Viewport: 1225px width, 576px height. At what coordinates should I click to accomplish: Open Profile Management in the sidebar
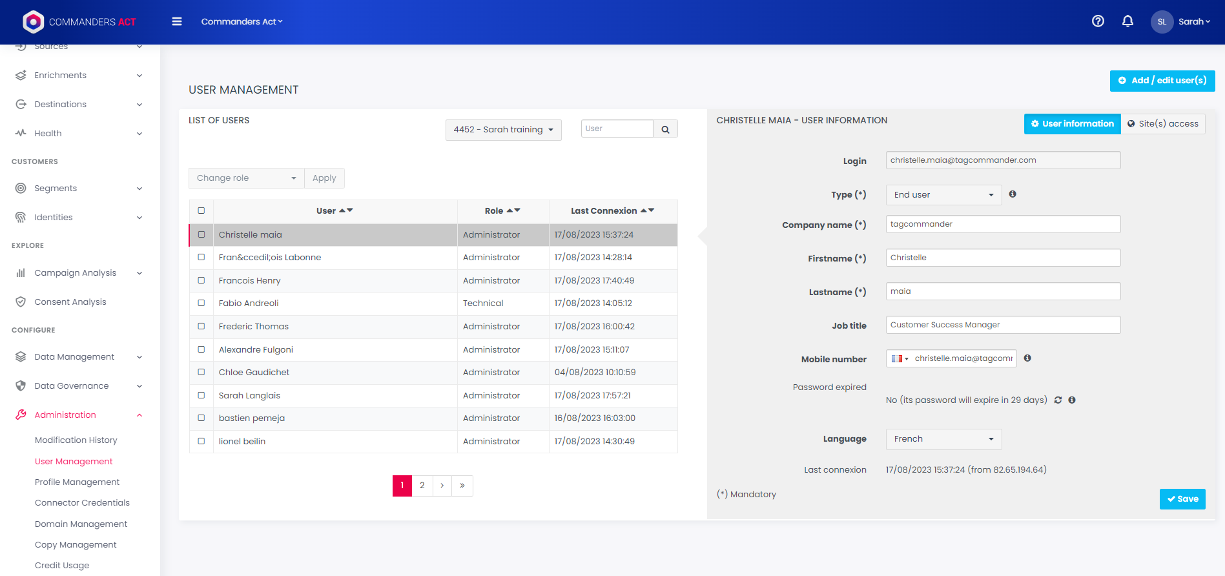(x=77, y=482)
